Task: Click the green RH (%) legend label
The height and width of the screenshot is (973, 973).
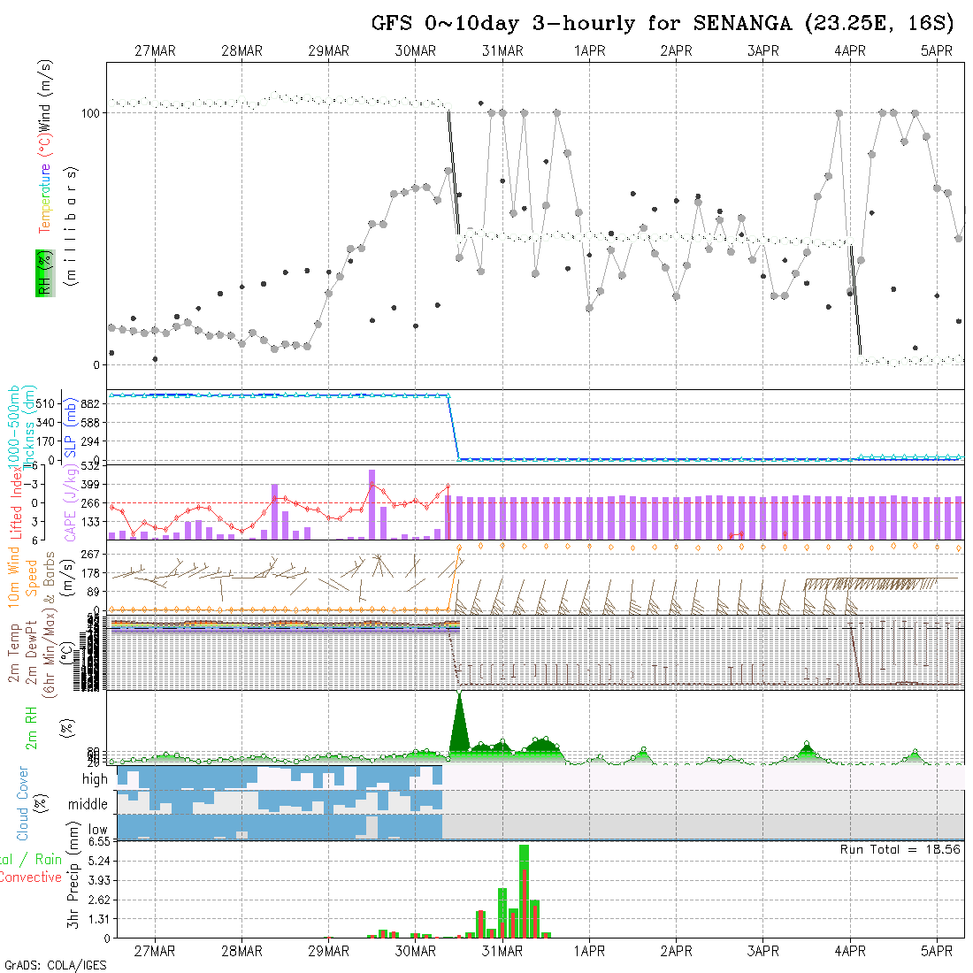Action: [x=42, y=272]
